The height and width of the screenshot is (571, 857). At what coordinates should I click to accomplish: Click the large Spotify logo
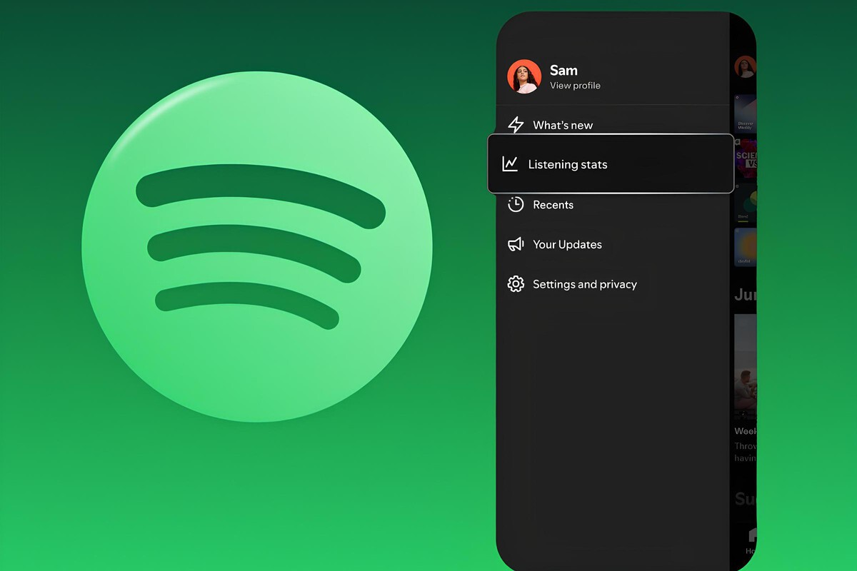[257, 246]
